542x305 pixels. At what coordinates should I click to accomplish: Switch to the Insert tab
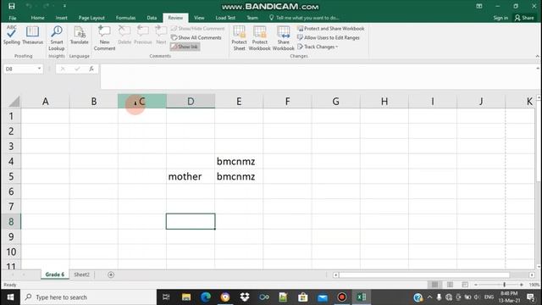click(62, 18)
